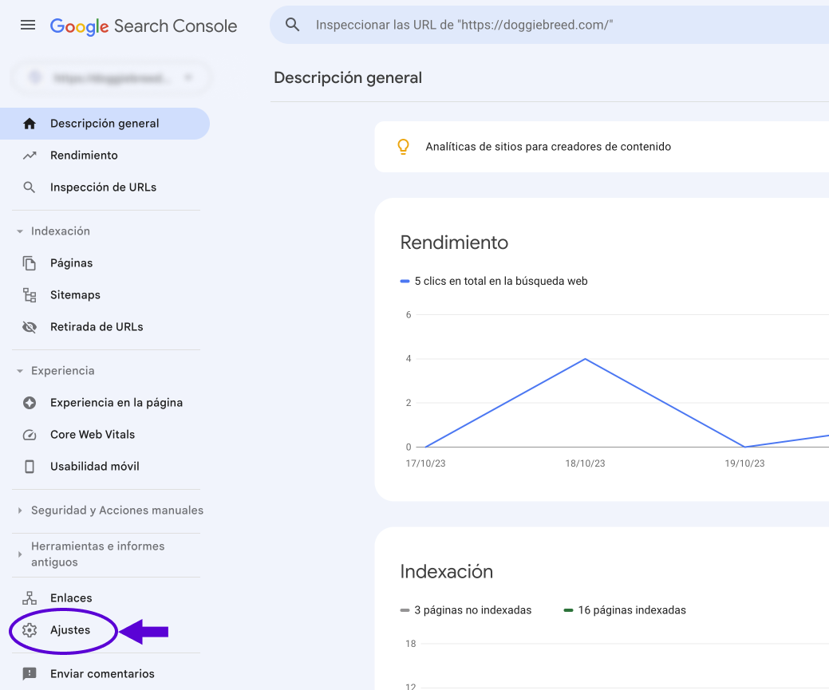Click the Experiencia en la página plus-circle icon
The image size is (829, 690).
point(30,403)
